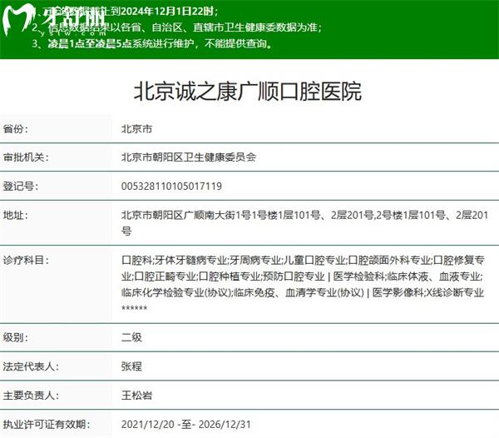Click the 法定代表人 label
Image resolution: width=499 pixels, height=438 pixels.
[31, 366]
